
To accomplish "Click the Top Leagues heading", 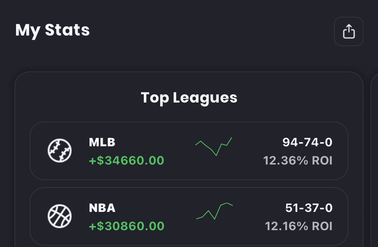I will [x=189, y=98].
